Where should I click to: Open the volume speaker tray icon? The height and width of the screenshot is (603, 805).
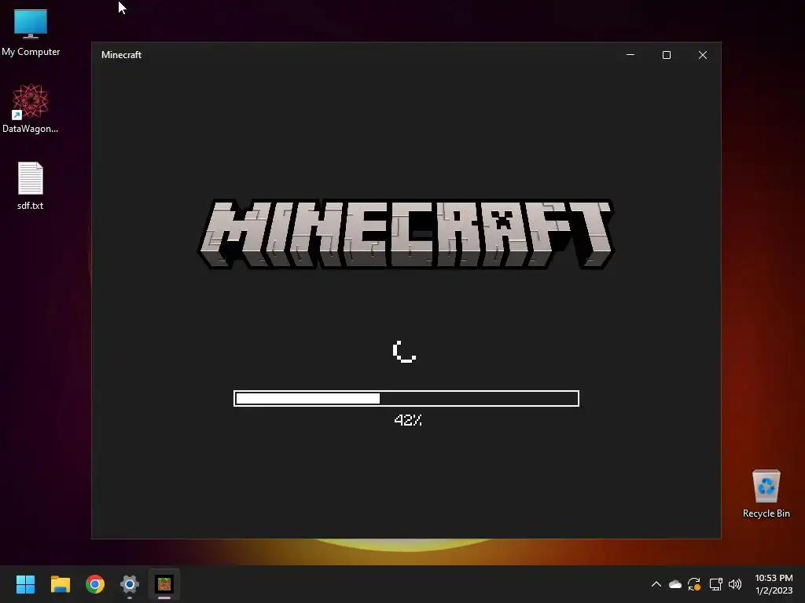coord(735,584)
